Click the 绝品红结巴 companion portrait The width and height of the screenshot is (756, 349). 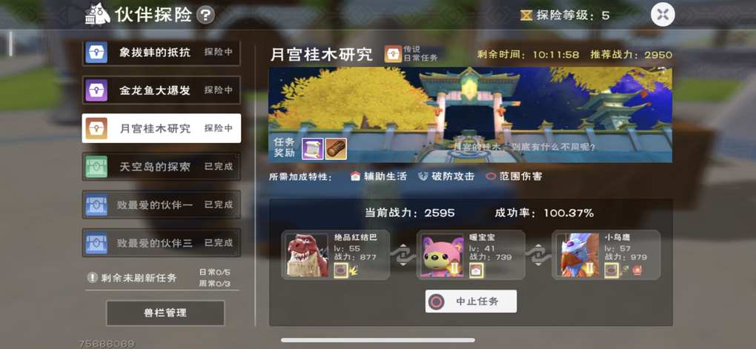point(308,255)
